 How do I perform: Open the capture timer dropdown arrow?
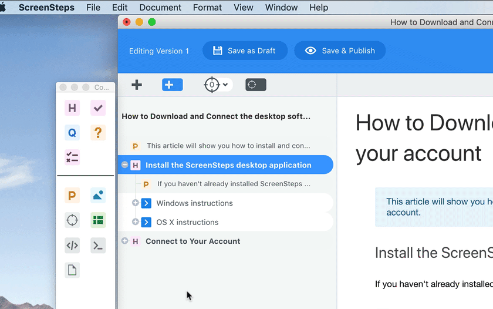(x=225, y=85)
